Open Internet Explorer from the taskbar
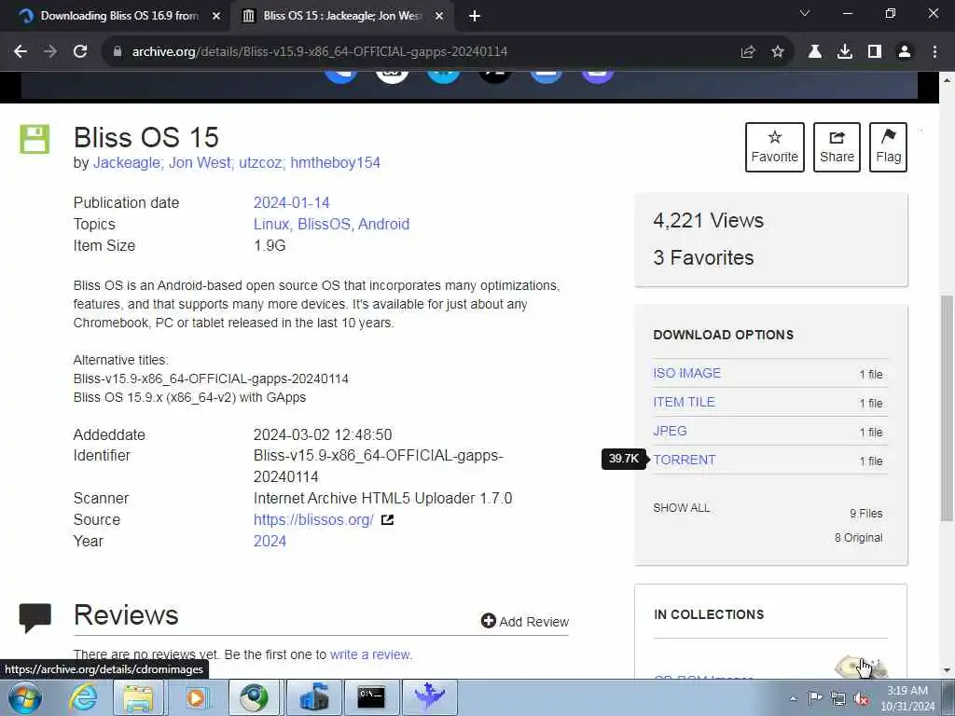Screen dimensions: 955x716 pos(83,697)
